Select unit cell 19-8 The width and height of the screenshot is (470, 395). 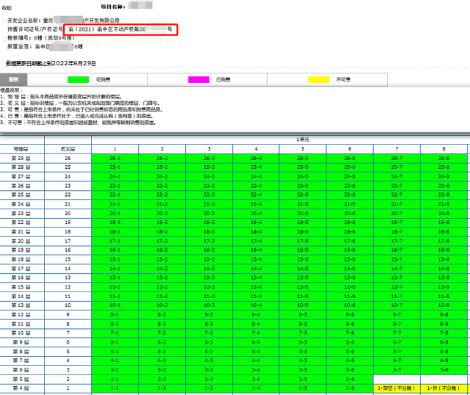coord(444,222)
